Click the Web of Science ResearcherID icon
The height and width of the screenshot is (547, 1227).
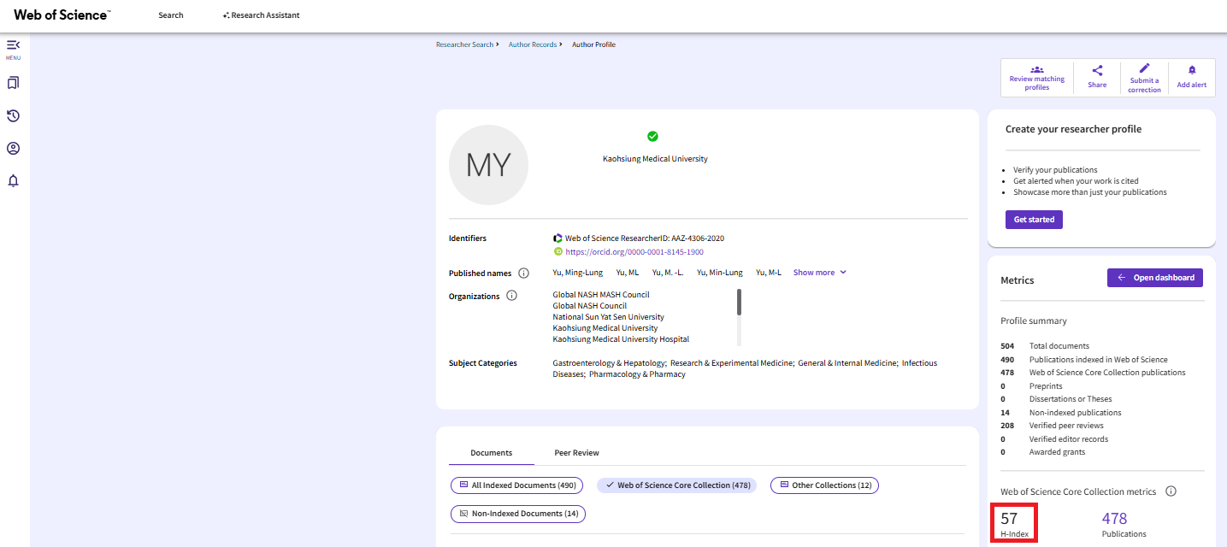pyautogui.click(x=557, y=238)
